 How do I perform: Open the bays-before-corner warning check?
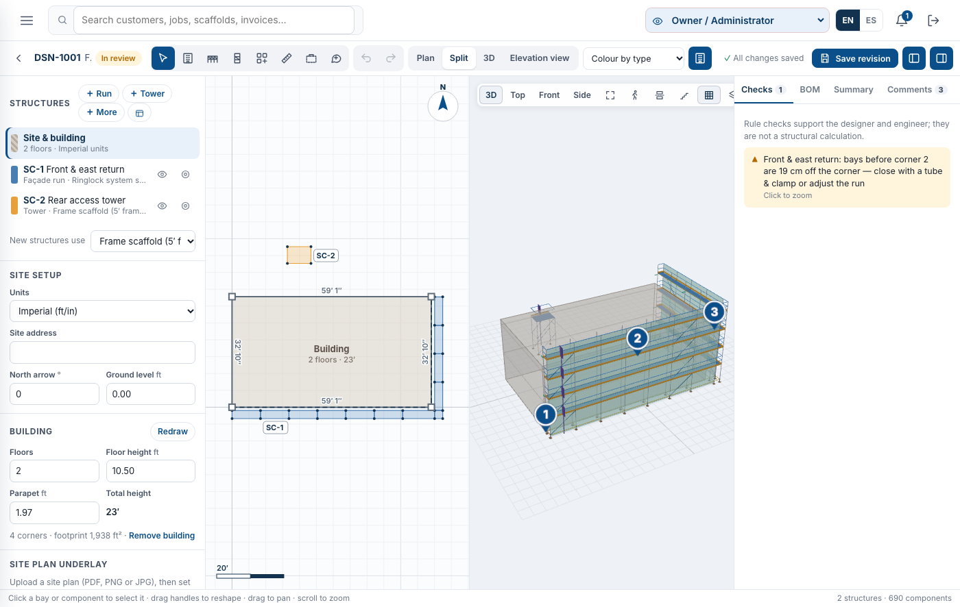847,177
